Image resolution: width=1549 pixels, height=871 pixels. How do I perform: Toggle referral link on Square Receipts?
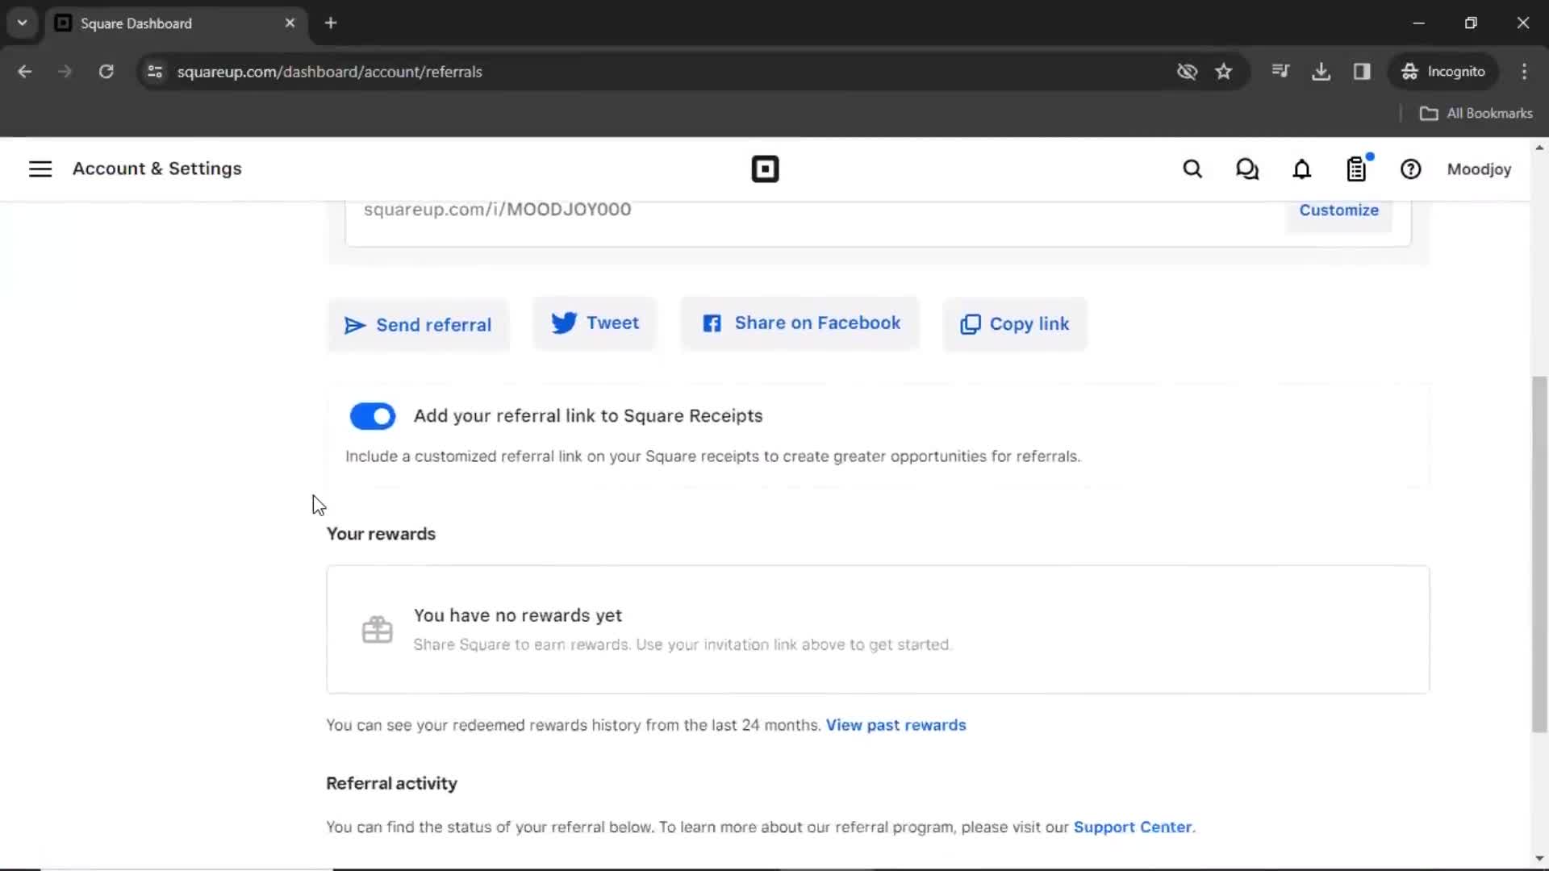pyautogui.click(x=373, y=416)
